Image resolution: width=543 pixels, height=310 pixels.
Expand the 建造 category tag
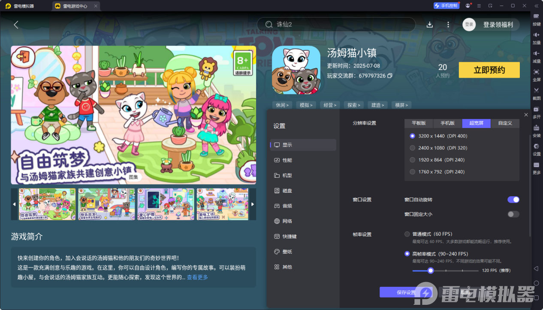[378, 105]
